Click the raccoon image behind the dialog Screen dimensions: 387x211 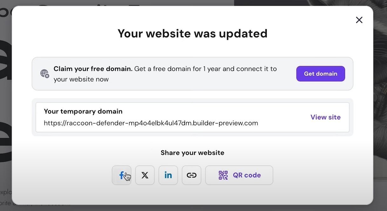pyautogui.click(x=380, y=95)
